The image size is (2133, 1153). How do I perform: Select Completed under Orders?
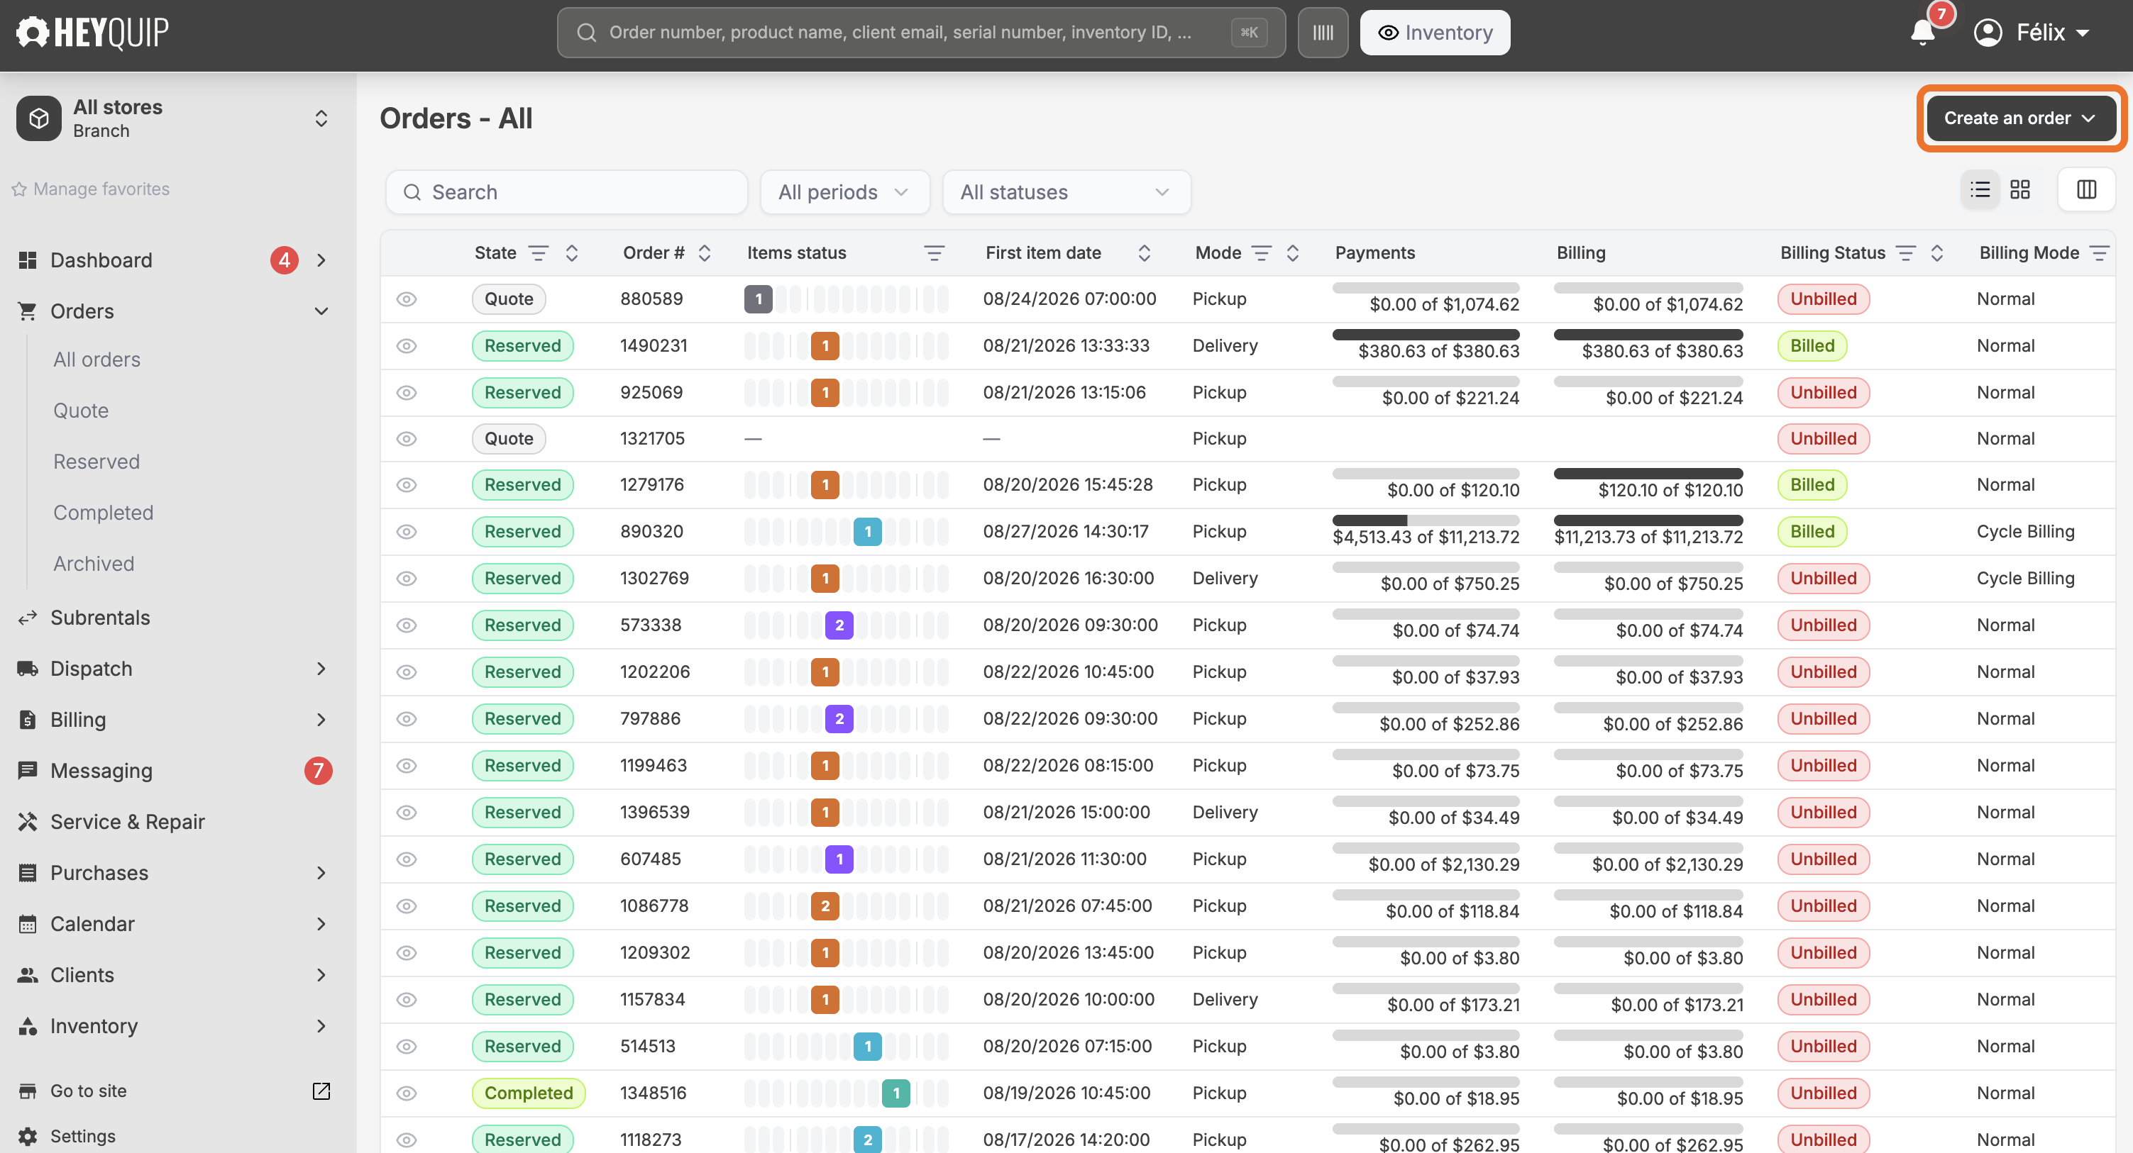point(104,513)
